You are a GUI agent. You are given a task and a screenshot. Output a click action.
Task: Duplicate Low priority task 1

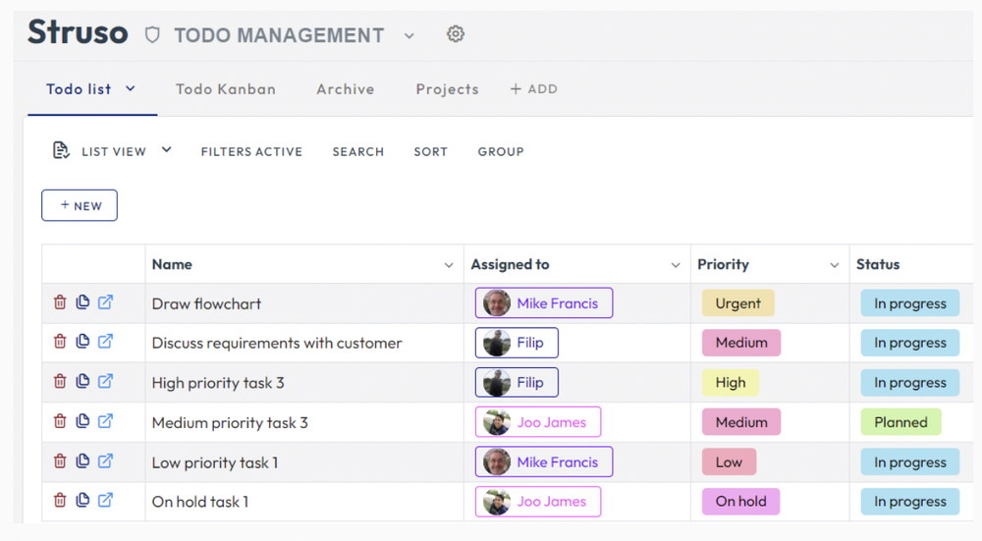pyautogui.click(x=82, y=460)
